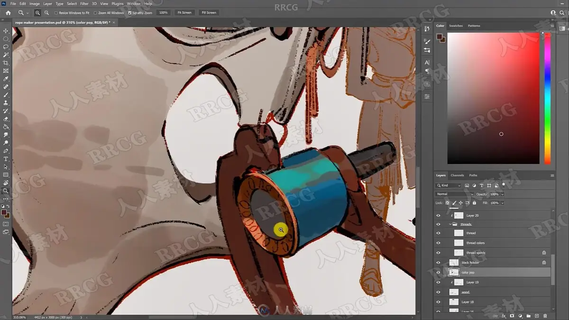Select the Crop tool

[6, 63]
